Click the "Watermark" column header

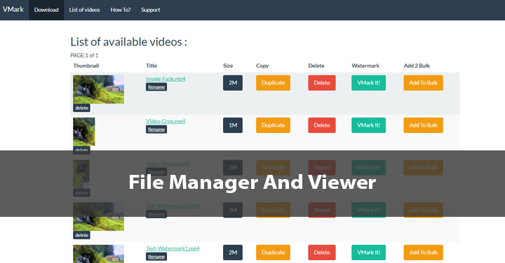coord(365,66)
